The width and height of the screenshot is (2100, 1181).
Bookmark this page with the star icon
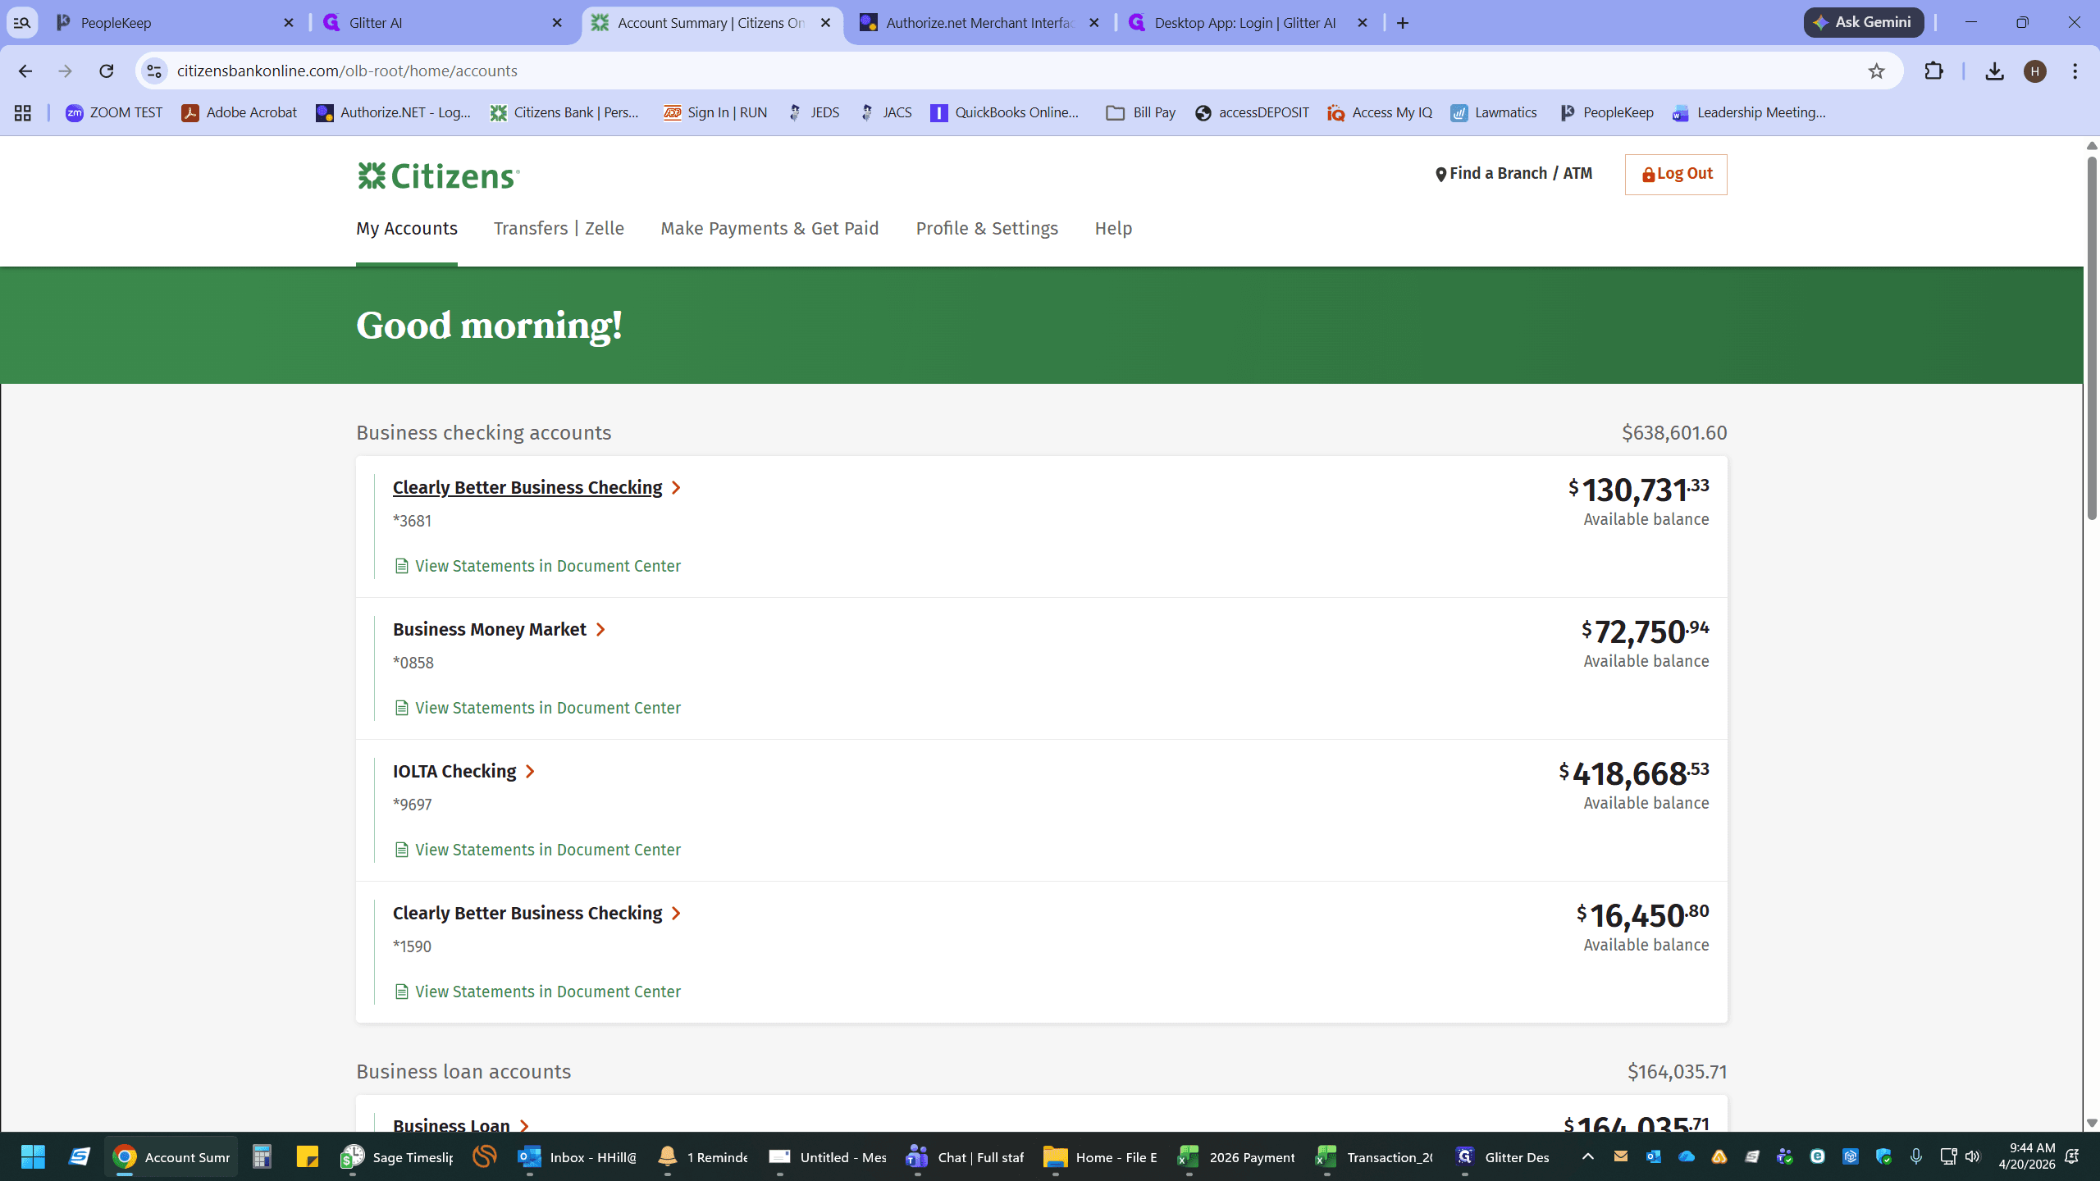tap(1876, 71)
